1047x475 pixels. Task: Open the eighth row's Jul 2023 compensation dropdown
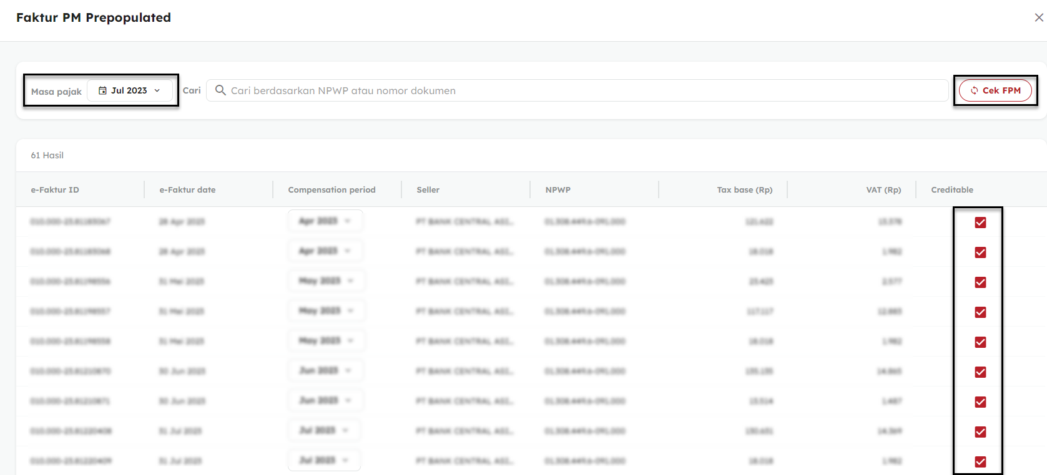[324, 431]
